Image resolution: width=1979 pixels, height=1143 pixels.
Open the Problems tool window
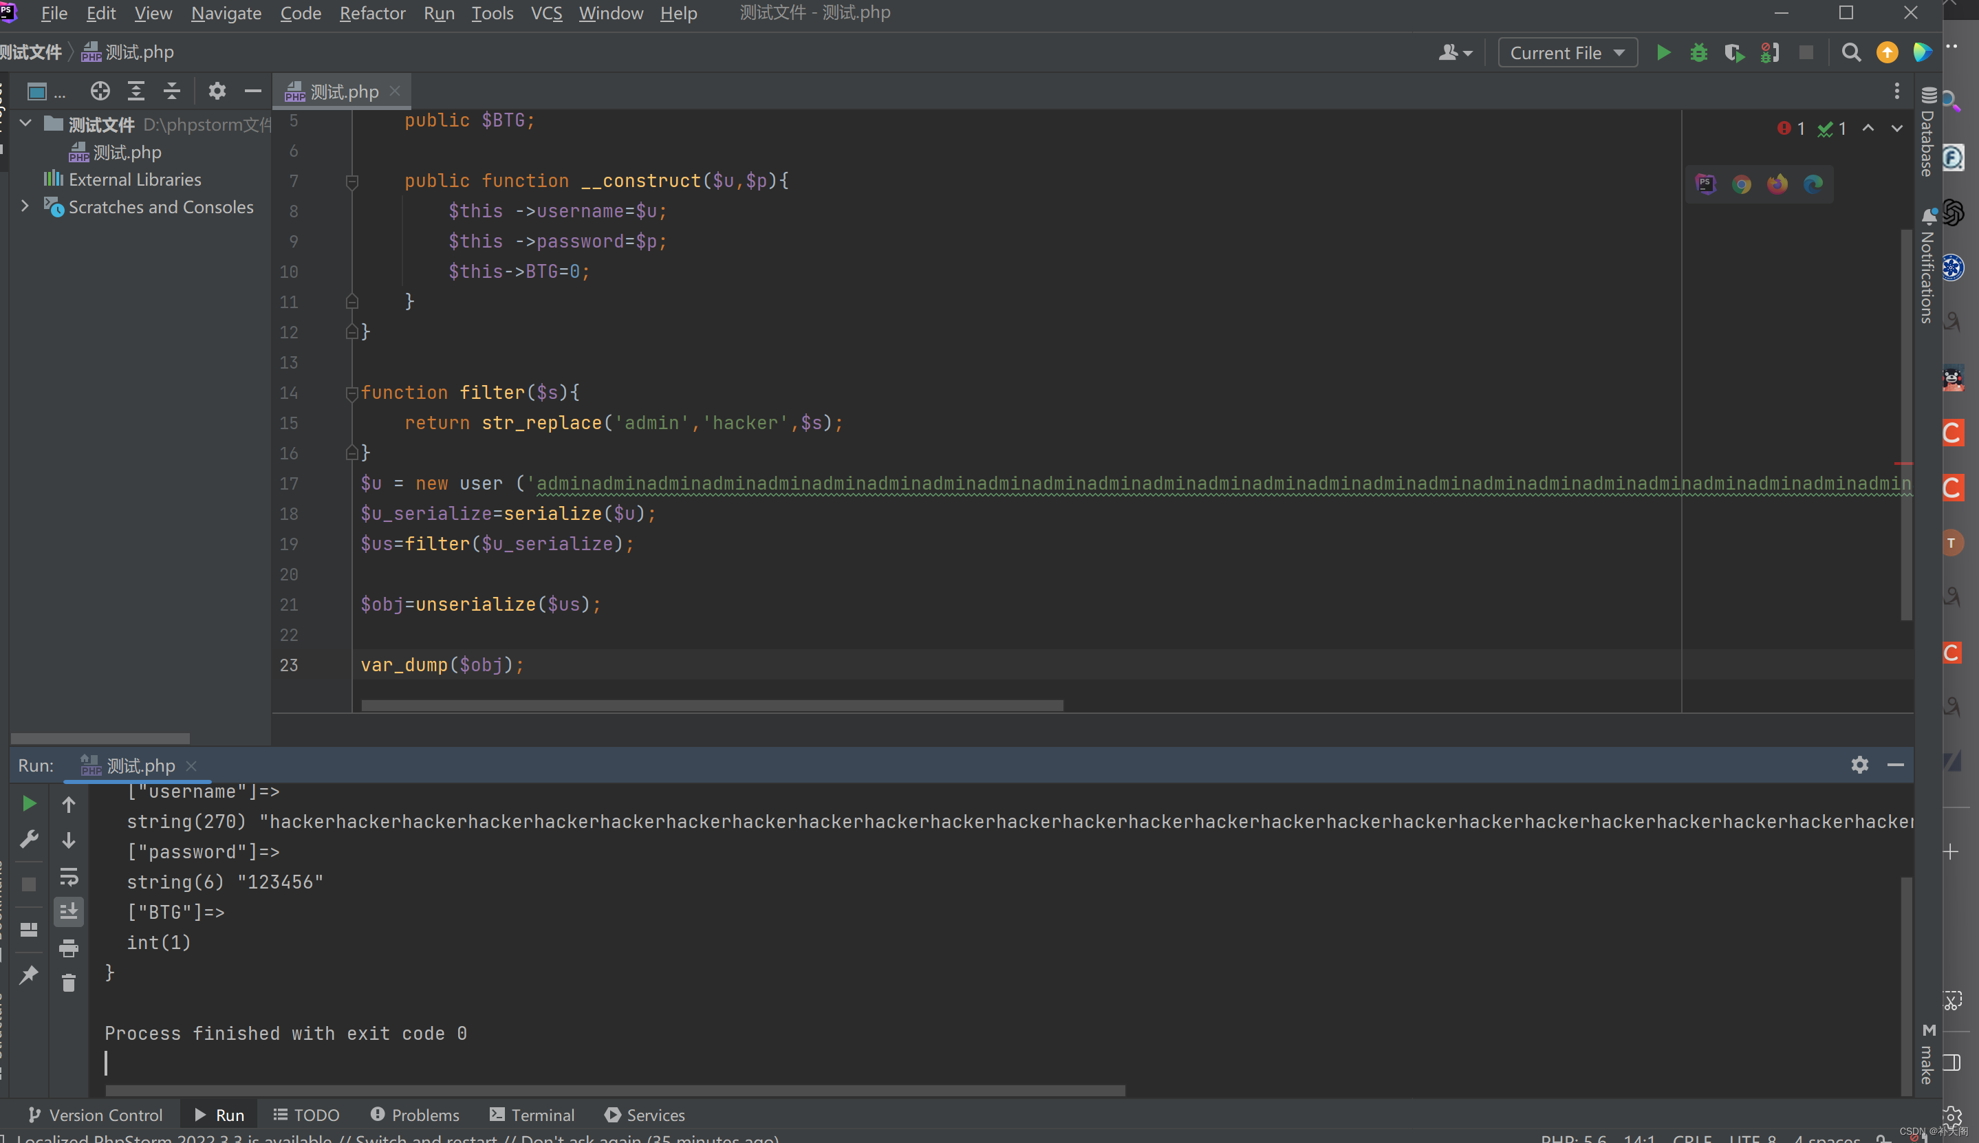tap(415, 1115)
